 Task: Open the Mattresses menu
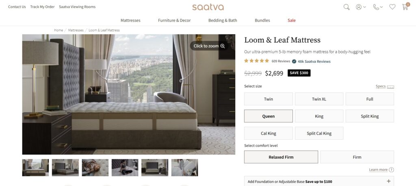point(130,20)
